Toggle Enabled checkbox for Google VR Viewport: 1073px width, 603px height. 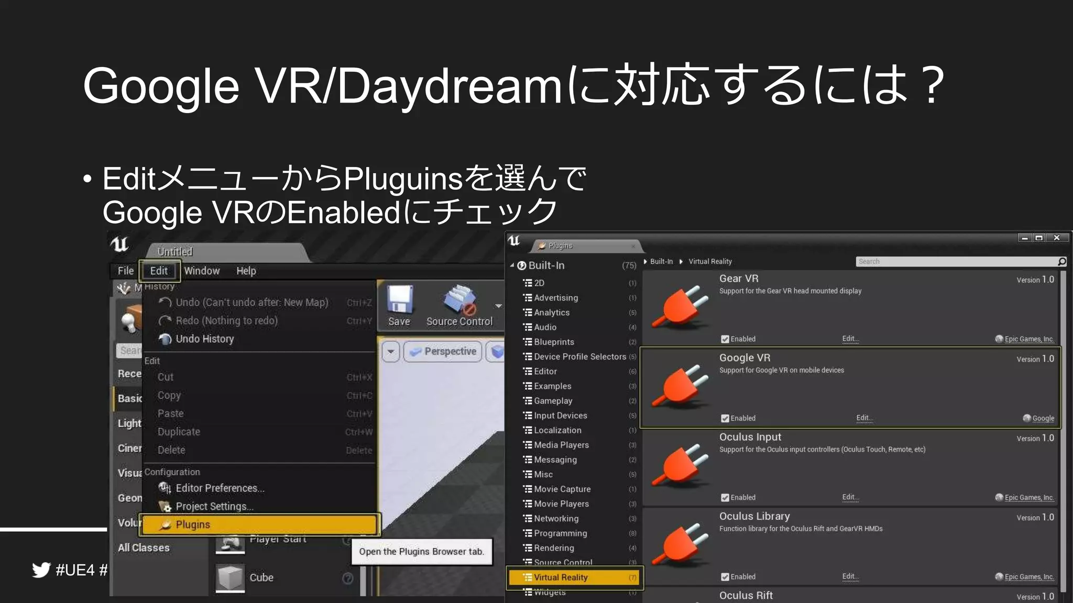coord(725,418)
